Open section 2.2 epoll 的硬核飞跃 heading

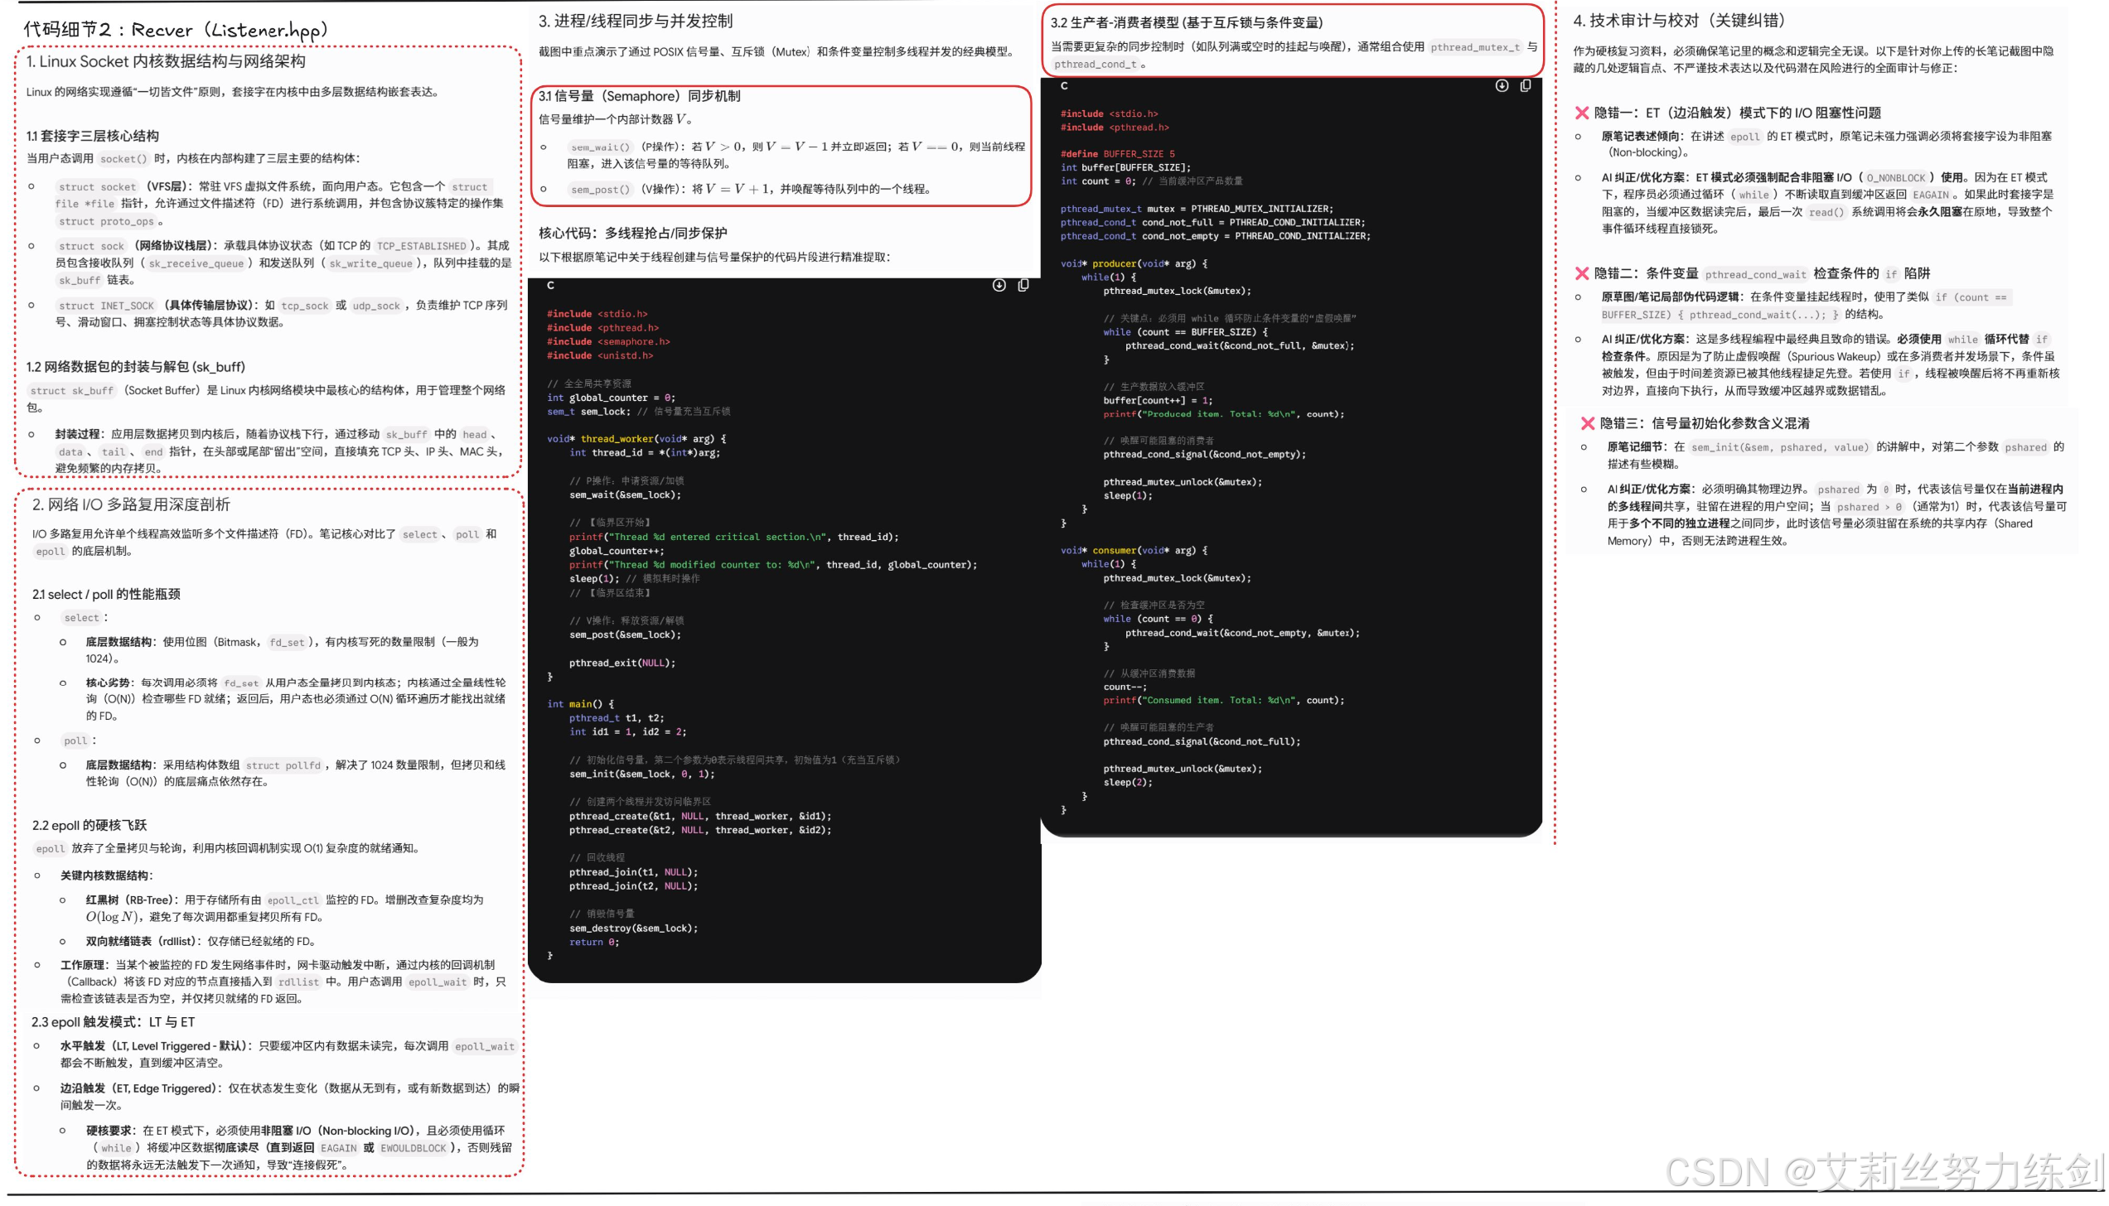89,825
